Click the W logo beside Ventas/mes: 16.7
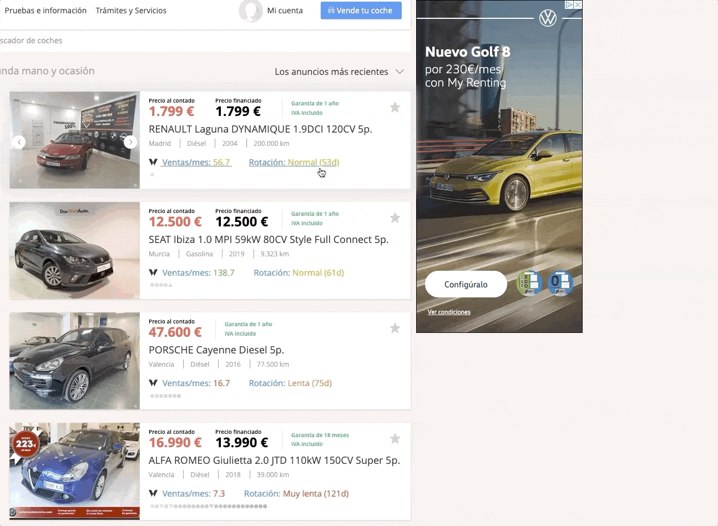This screenshot has width=718, height=526. click(x=153, y=383)
